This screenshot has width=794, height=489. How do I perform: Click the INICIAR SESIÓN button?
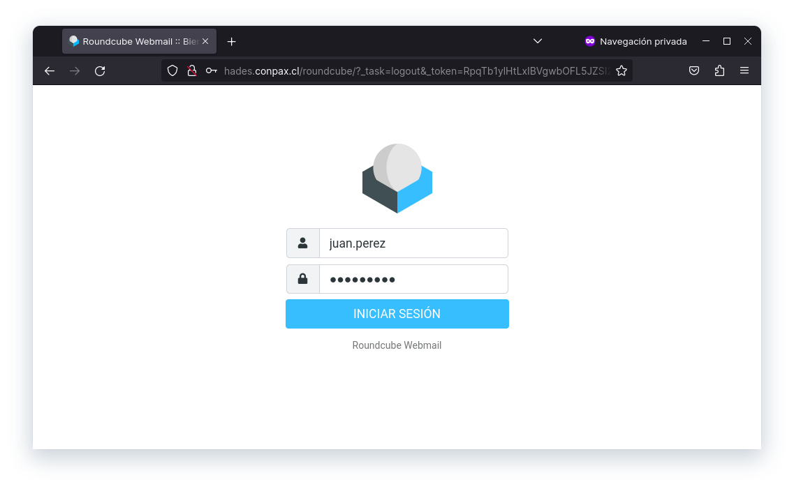[x=397, y=314]
